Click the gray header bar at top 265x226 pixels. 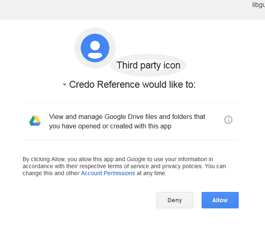click(132, 10)
